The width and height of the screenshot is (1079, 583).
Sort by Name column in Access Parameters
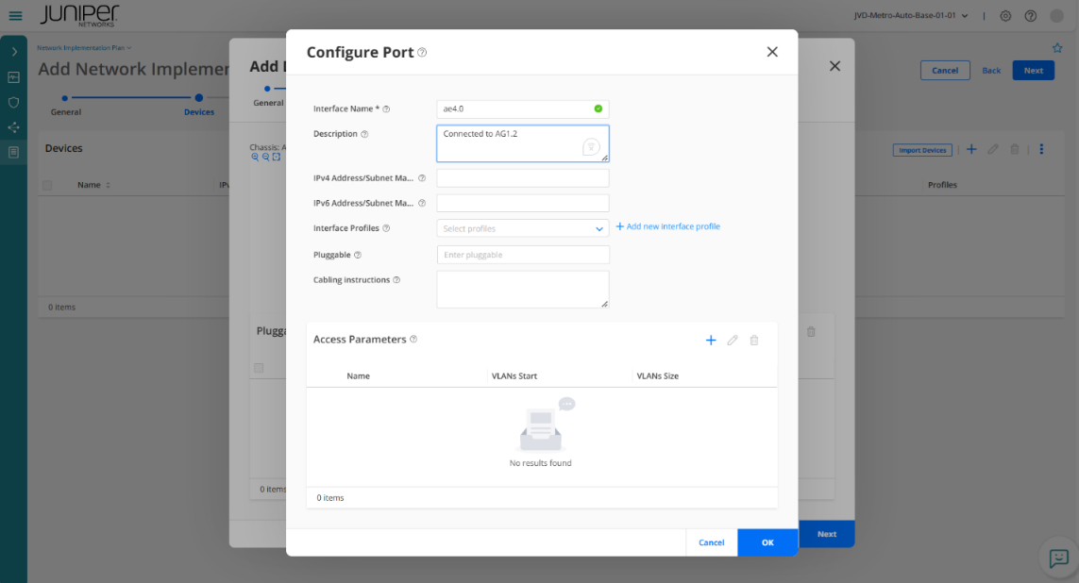pyautogui.click(x=358, y=376)
